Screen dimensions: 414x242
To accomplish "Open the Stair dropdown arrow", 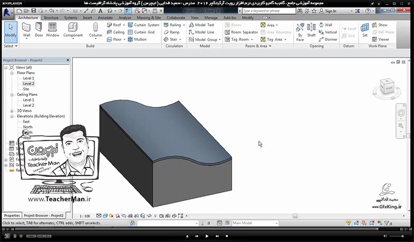I will click(180, 39).
